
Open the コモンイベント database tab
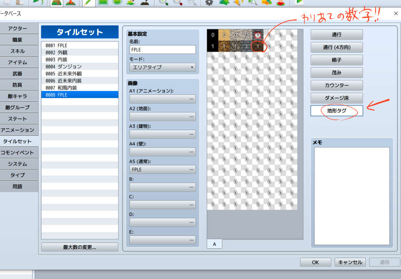pyautogui.click(x=17, y=152)
